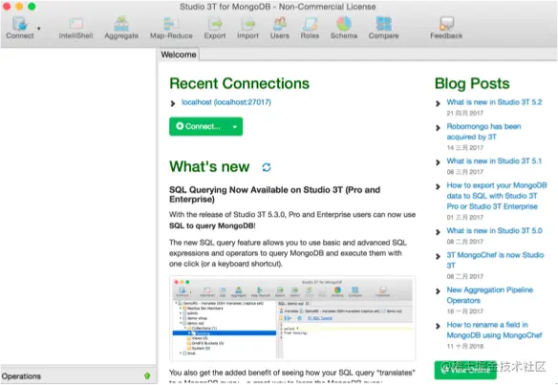Screen dimensions: 558x385
Task: Click the Export toolbar icon
Action: point(215,28)
